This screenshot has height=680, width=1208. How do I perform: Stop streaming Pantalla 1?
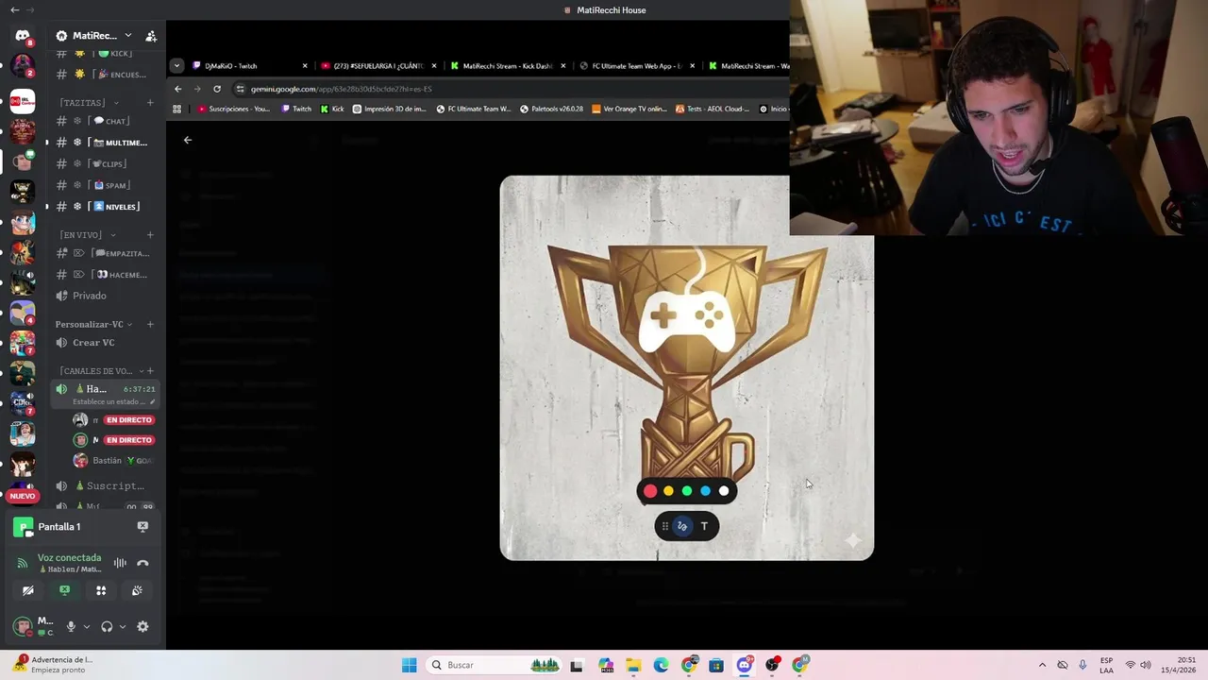click(x=143, y=527)
